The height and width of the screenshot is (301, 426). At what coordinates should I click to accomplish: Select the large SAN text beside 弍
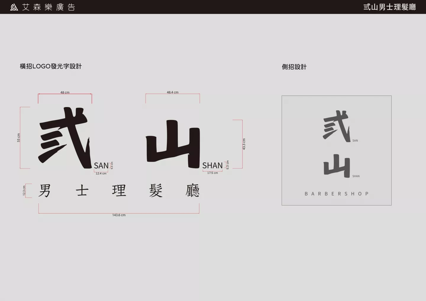point(101,166)
